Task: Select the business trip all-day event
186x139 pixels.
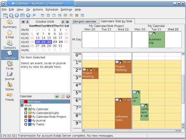Action: click(x=157, y=40)
